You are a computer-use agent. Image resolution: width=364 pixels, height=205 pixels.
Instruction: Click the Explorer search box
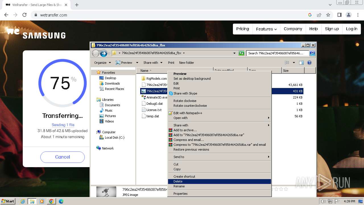(278, 53)
